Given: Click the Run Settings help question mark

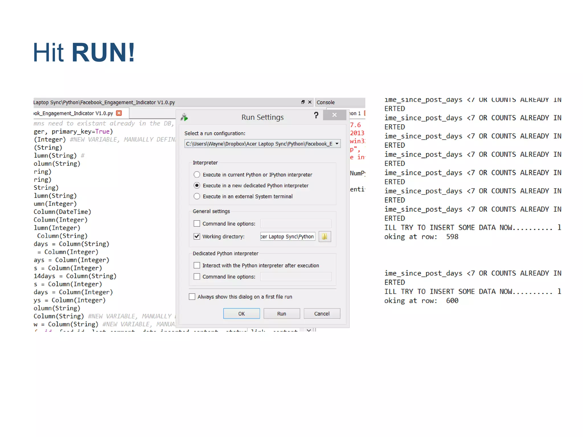Looking at the screenshot, I should (x=316, y=115).
